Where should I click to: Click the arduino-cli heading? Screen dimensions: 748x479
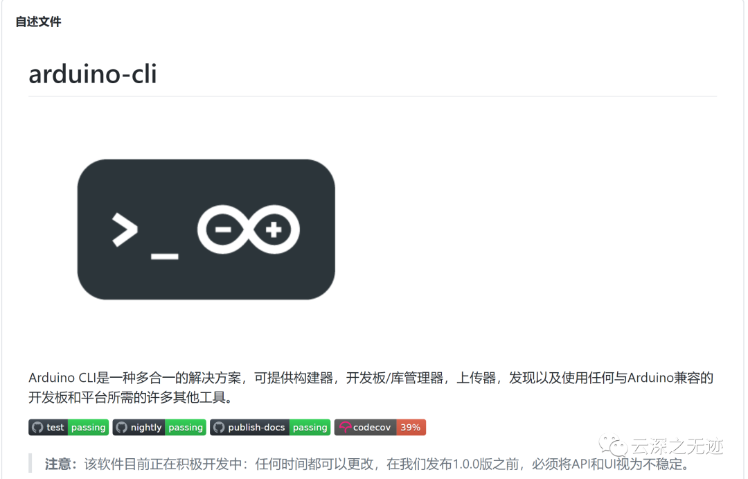93,74
